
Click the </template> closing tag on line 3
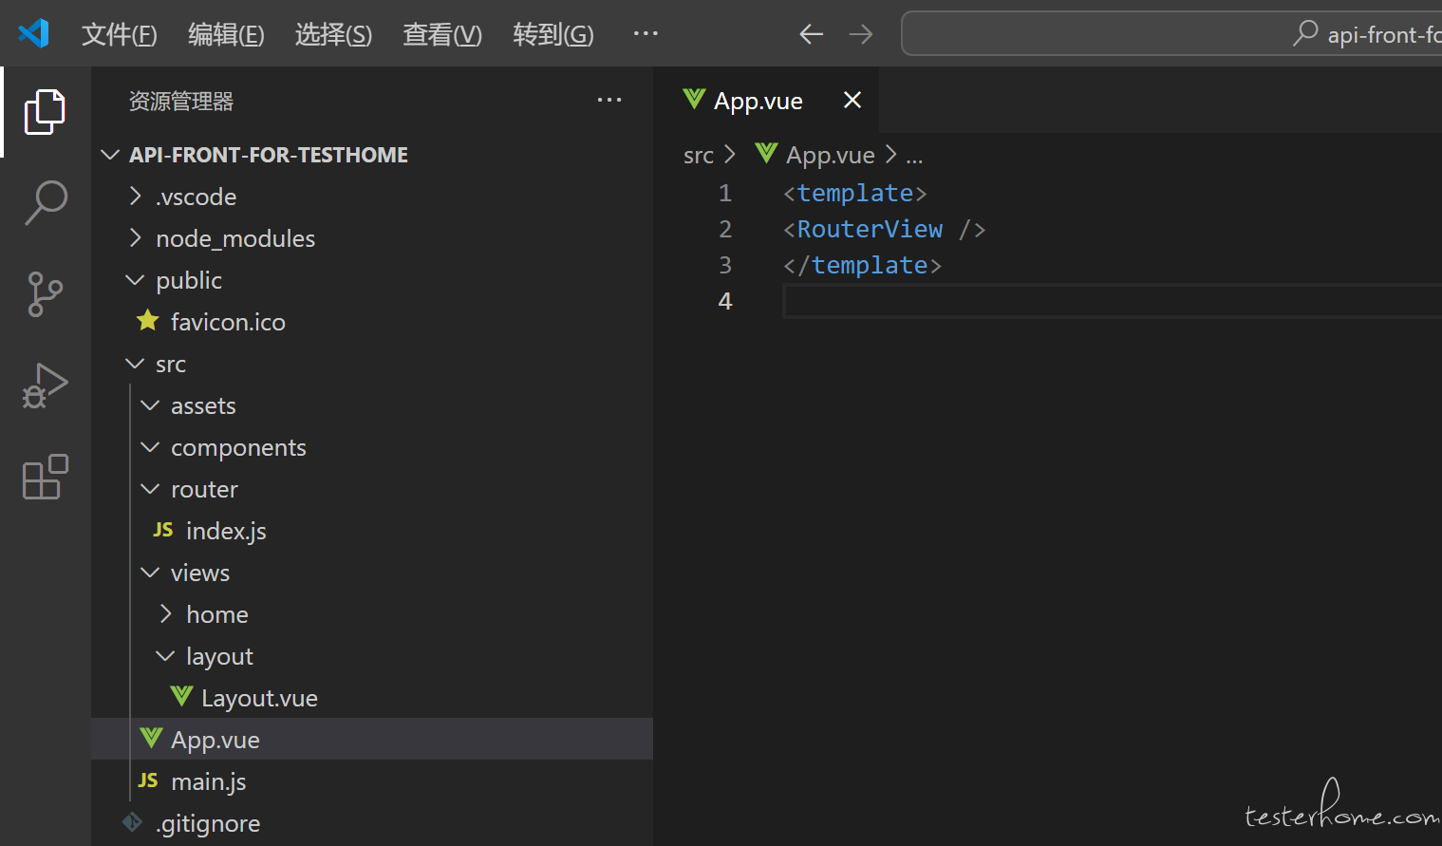[863, 265]
